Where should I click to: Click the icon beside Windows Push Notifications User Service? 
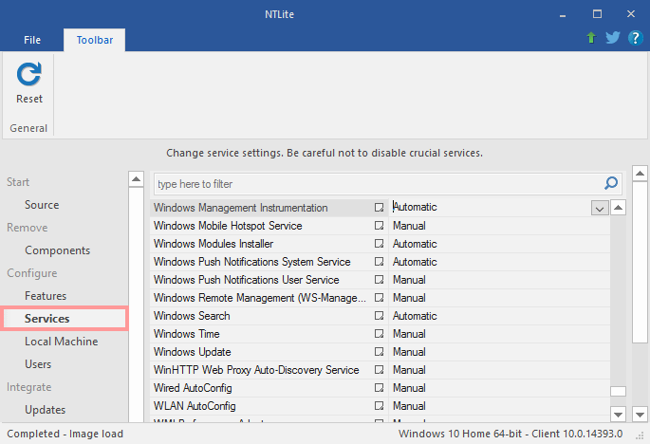click(x=379, y=280)
